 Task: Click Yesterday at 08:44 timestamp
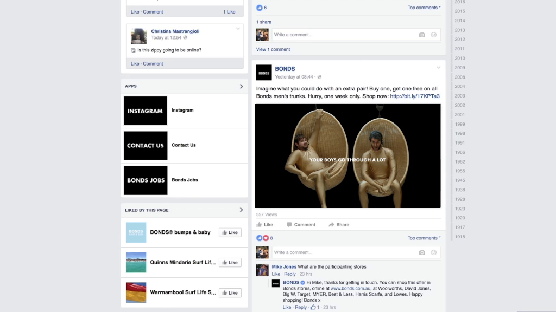coord(294,77)
